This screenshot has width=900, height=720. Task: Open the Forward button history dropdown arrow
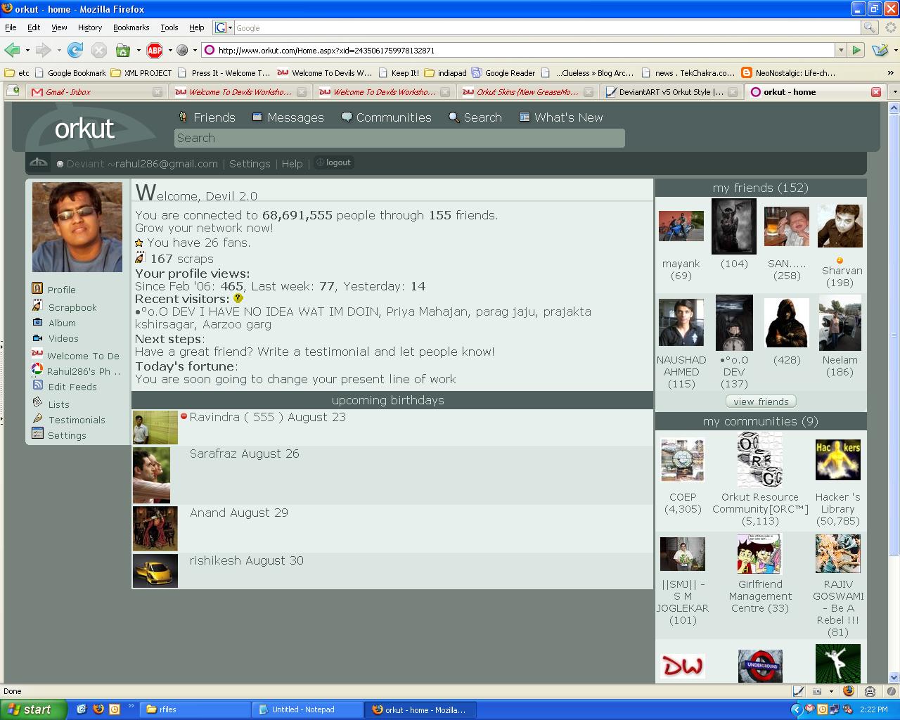(59, 51)
